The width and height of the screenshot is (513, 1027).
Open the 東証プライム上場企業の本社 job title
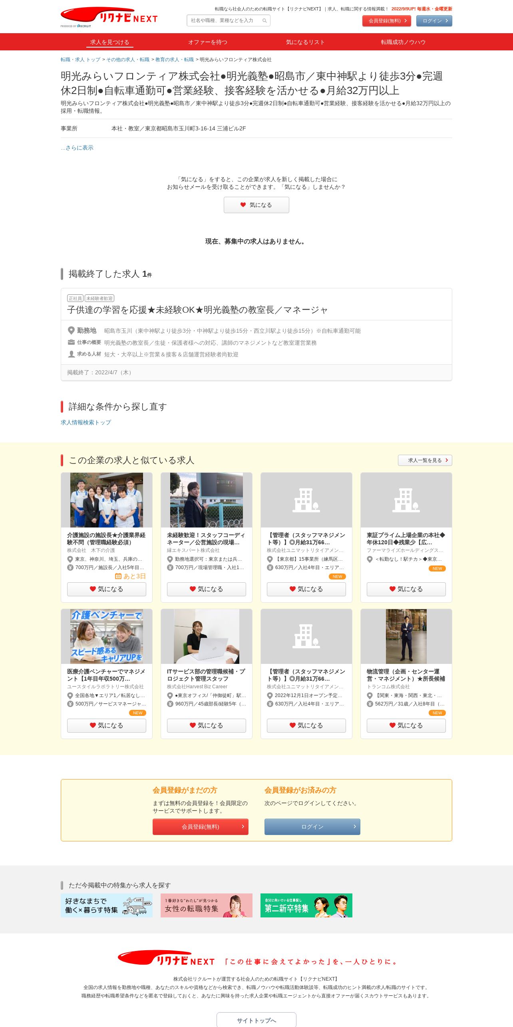coord(406,539)
